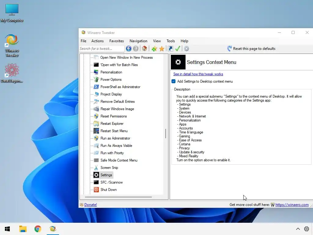Go to the Home page icon
The width and height of the screenshot is (313, 235).
click(x=144, y=49)
